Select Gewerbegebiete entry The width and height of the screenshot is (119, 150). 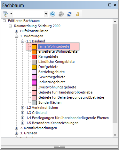pos(52,77)
